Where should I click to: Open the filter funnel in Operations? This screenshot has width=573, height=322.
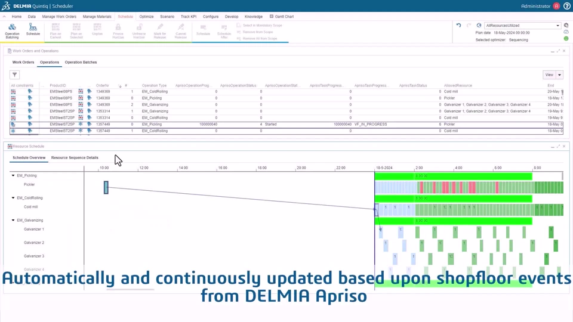(x=14, y=75)
